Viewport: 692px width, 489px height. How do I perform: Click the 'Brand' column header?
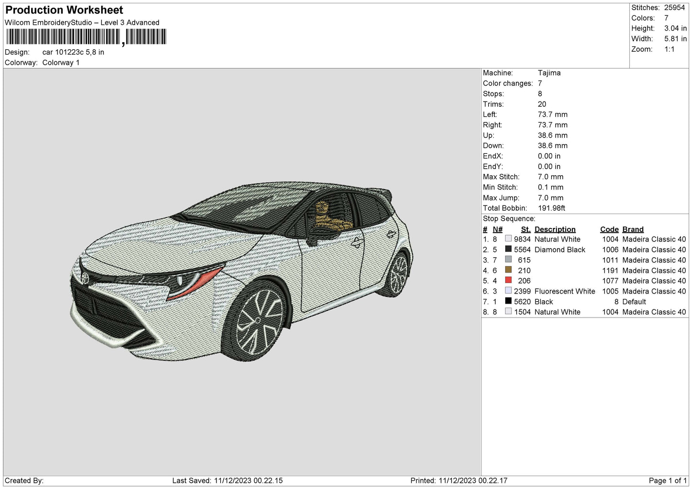click(x=633, y=229)
